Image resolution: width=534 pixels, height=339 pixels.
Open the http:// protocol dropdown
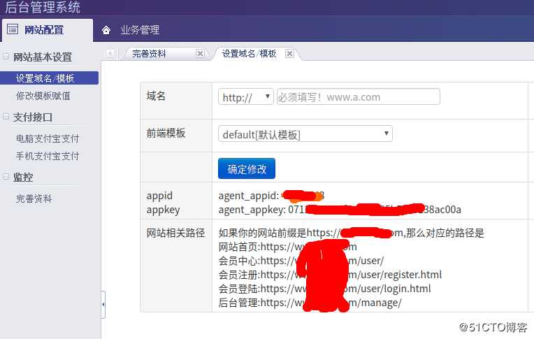pos(245,96)
